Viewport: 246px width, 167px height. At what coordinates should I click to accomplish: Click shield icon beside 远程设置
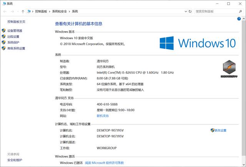pyautogui.click(x=3, y=36)
